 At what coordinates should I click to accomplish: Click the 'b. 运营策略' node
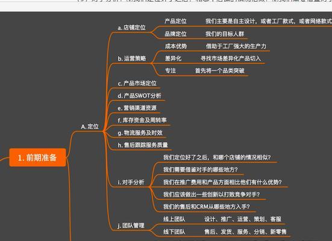click(x=132, y=58)
